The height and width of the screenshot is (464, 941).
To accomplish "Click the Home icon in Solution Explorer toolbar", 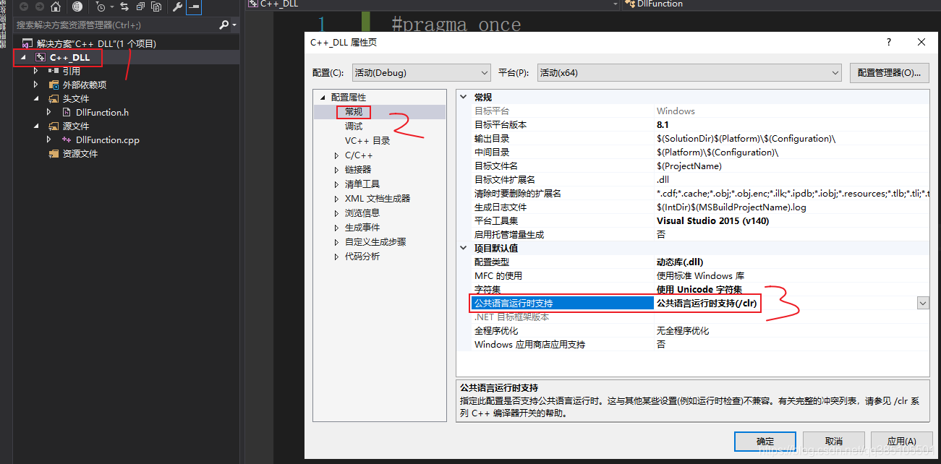I will 55,7.
